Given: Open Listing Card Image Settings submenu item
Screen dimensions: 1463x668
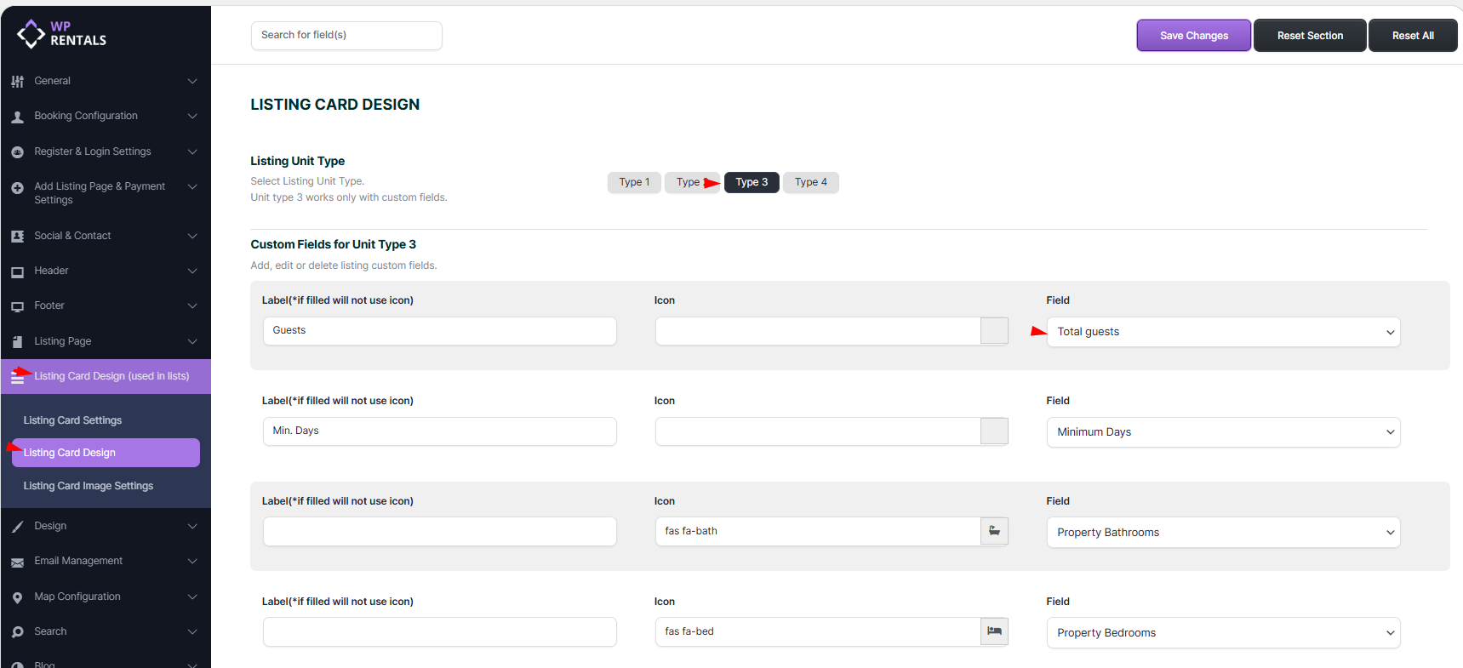Looking at the screenshot, I should [x=89, y=486].
